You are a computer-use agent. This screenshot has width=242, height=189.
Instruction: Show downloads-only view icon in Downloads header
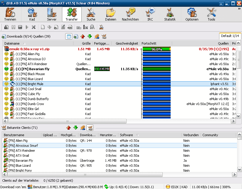76,37
